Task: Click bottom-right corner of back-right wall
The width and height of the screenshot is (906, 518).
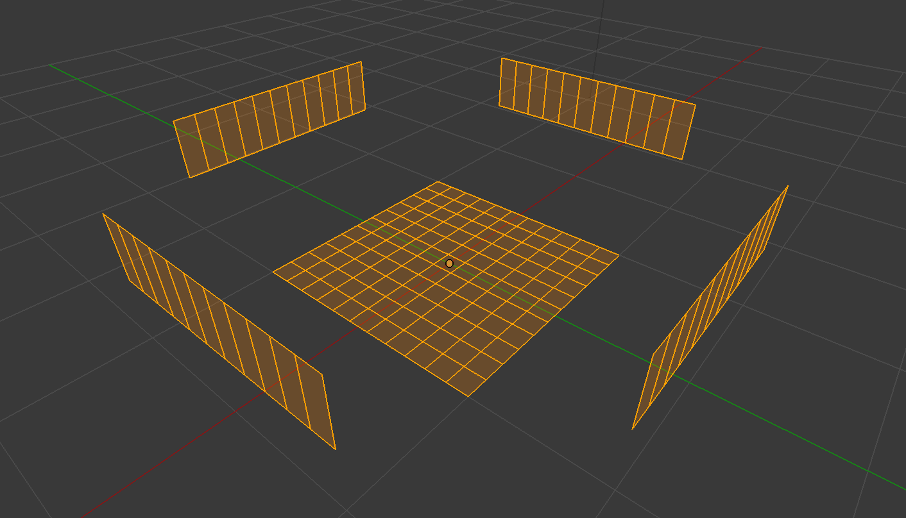Action: tap(681, 159)
